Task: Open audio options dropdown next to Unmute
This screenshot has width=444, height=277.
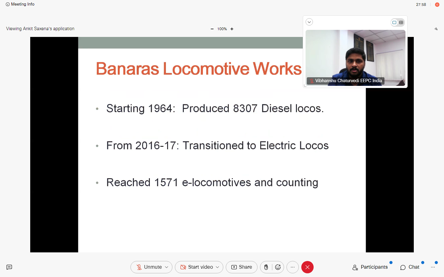Action: [x=167, y=267]
